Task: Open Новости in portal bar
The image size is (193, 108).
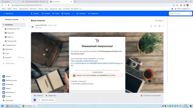Action: 40,9
